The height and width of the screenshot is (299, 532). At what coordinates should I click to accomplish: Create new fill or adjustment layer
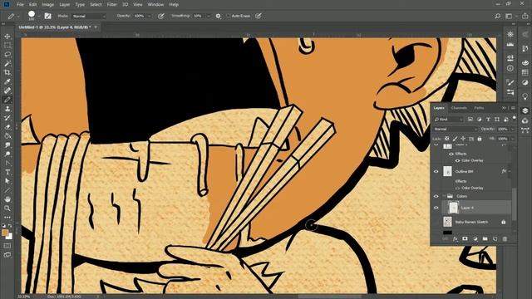click(475, 239)
